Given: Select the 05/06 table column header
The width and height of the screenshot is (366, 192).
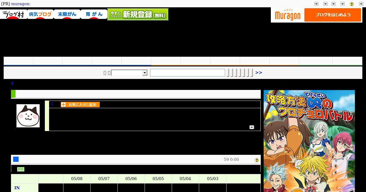Looking at the screenshot, I should pos(131,179).
